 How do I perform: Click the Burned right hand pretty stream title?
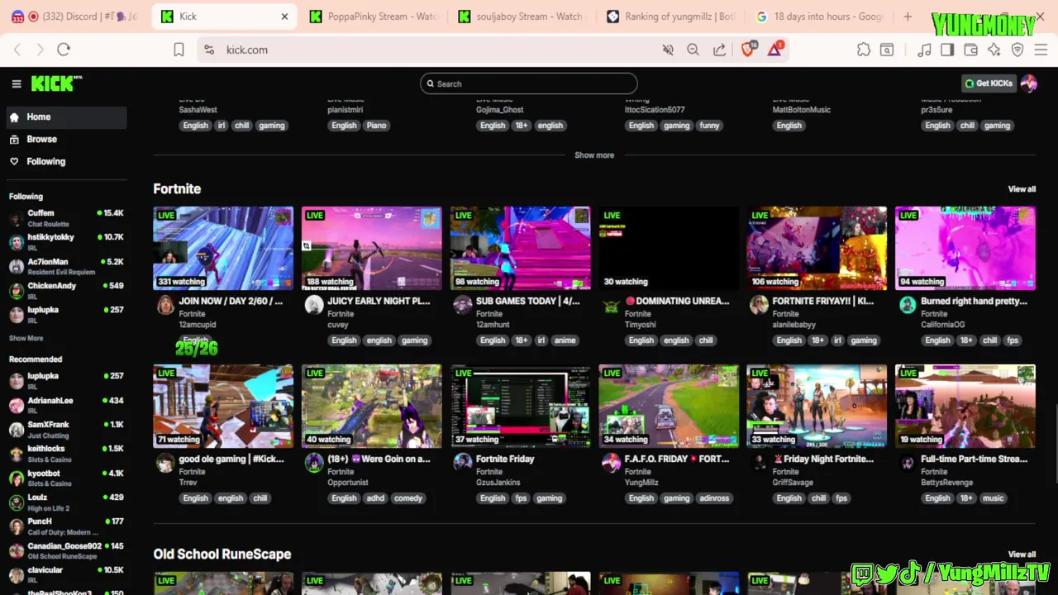pyautogui.click(x=974, y=302)
